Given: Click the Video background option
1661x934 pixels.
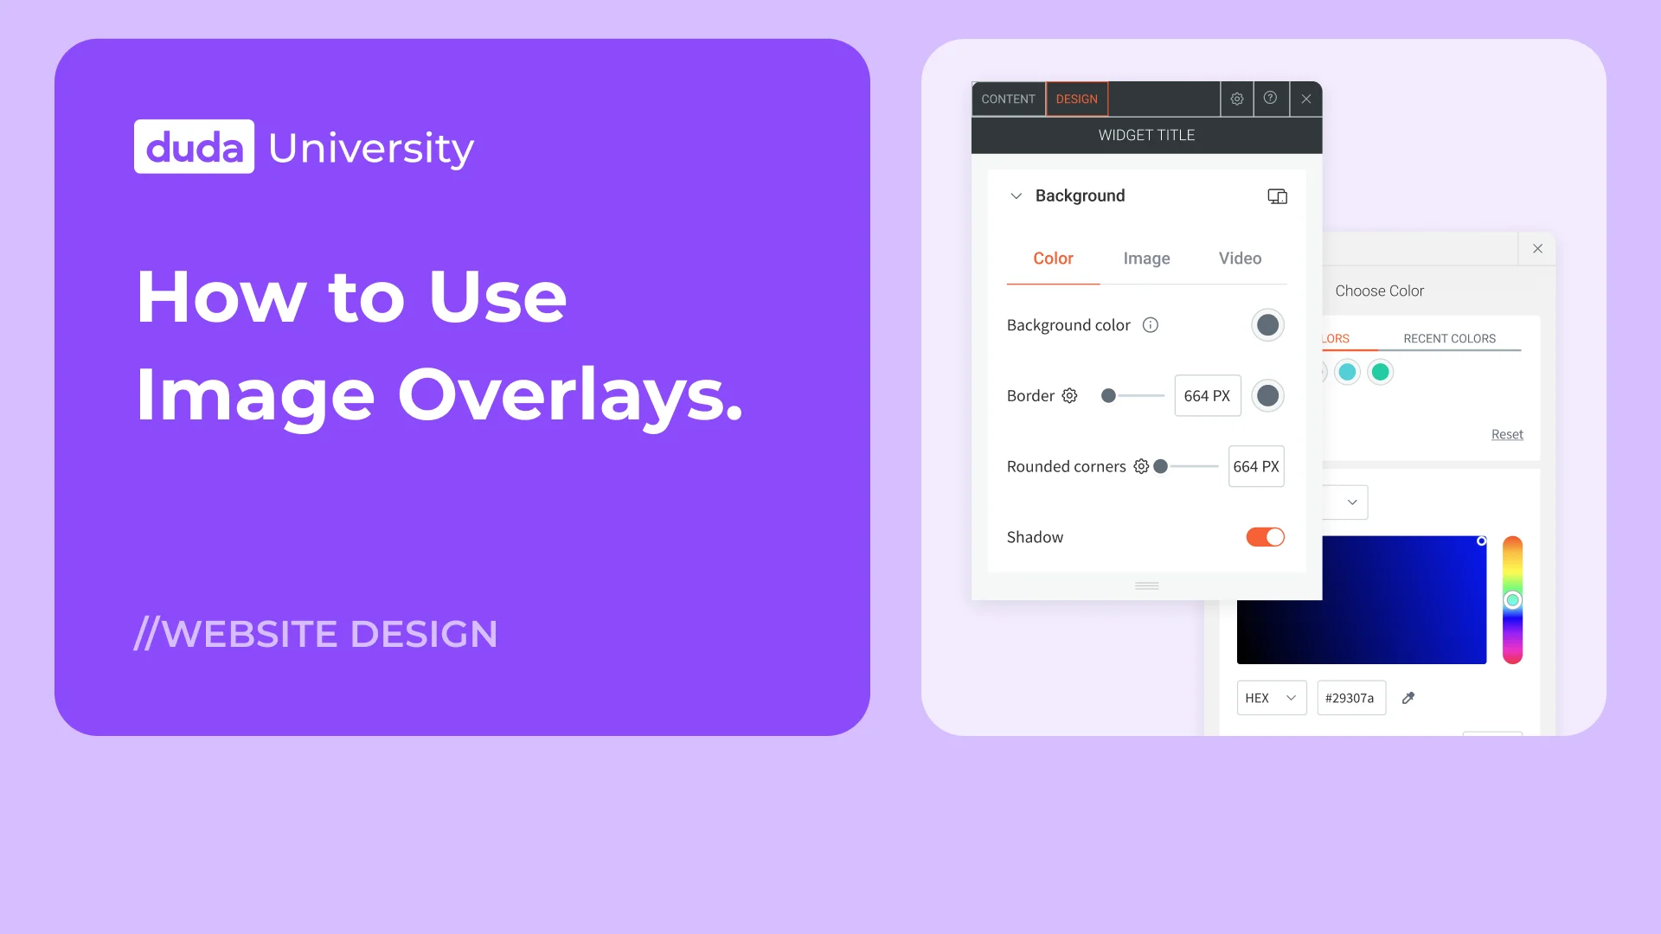Looking at the screenshot, I should coord(1240,258).
